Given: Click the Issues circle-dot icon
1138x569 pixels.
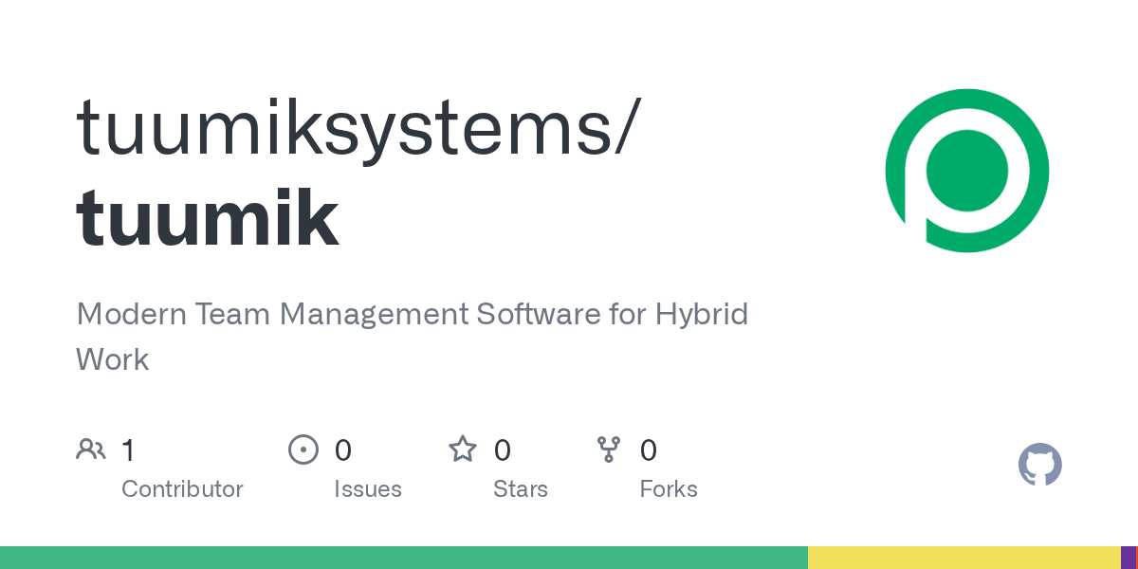Looking at the screenshot, I should [x=303, y=450].
